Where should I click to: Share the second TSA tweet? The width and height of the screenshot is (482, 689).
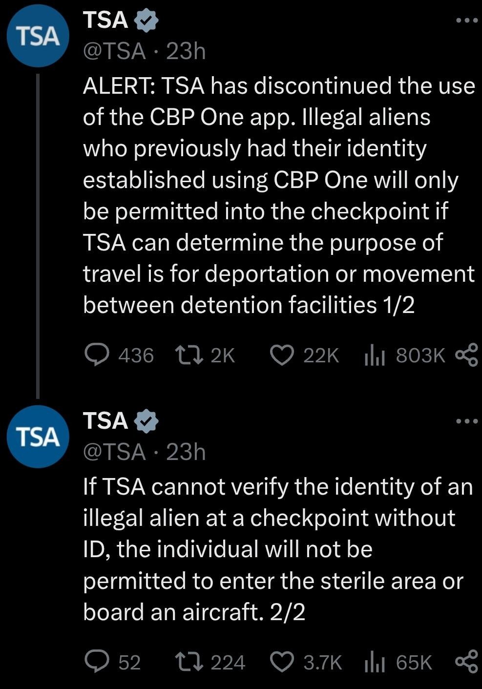pyautogui.click(x=466, y=662)
